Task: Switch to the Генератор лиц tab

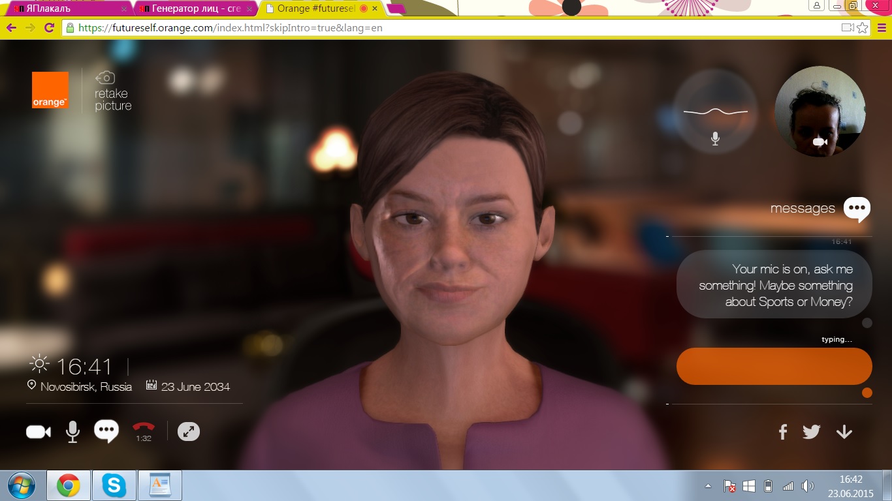Action: pos(196,8)
